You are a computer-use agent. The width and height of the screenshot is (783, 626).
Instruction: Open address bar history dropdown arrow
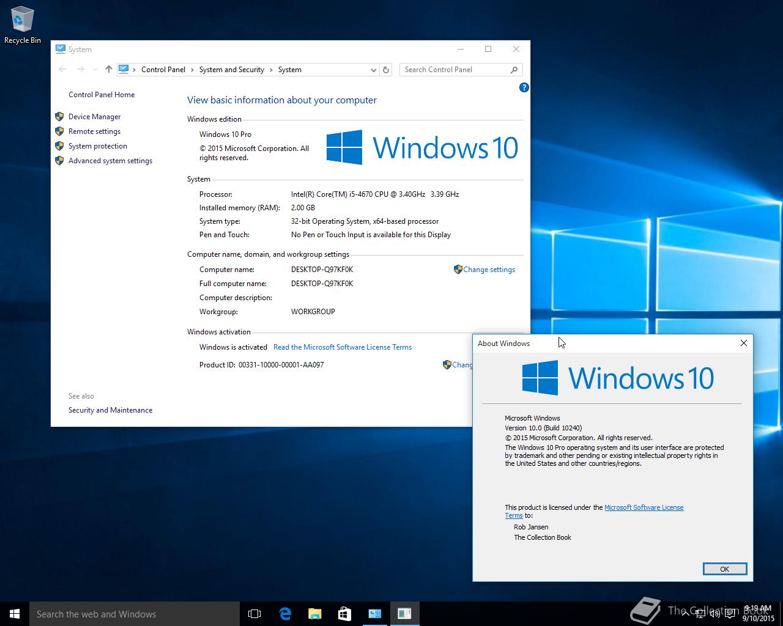tap(373, 70)
